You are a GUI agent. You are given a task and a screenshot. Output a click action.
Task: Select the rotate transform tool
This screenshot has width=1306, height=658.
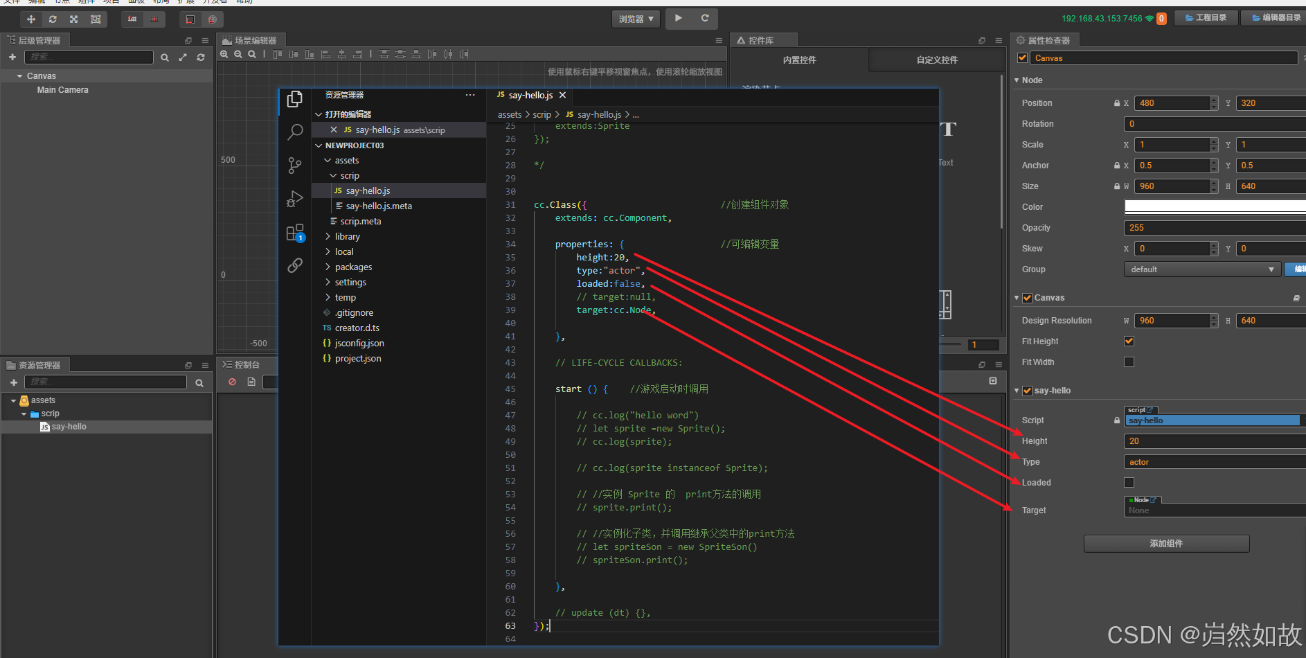53,19
